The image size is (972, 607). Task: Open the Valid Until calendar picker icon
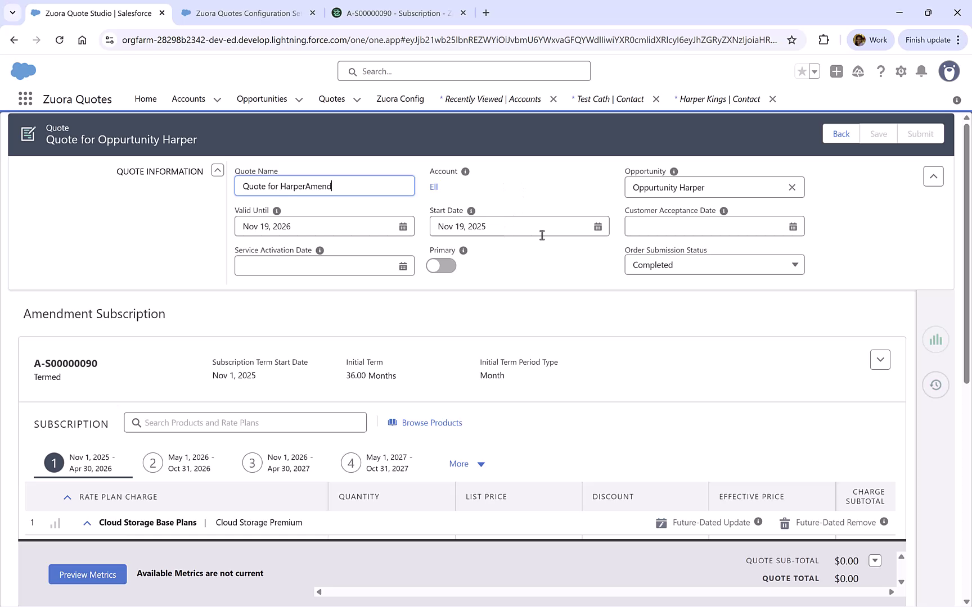pyautogui.click(x=403, y=226)
